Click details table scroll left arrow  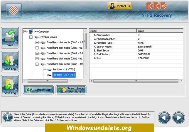(x=91, y=81)
